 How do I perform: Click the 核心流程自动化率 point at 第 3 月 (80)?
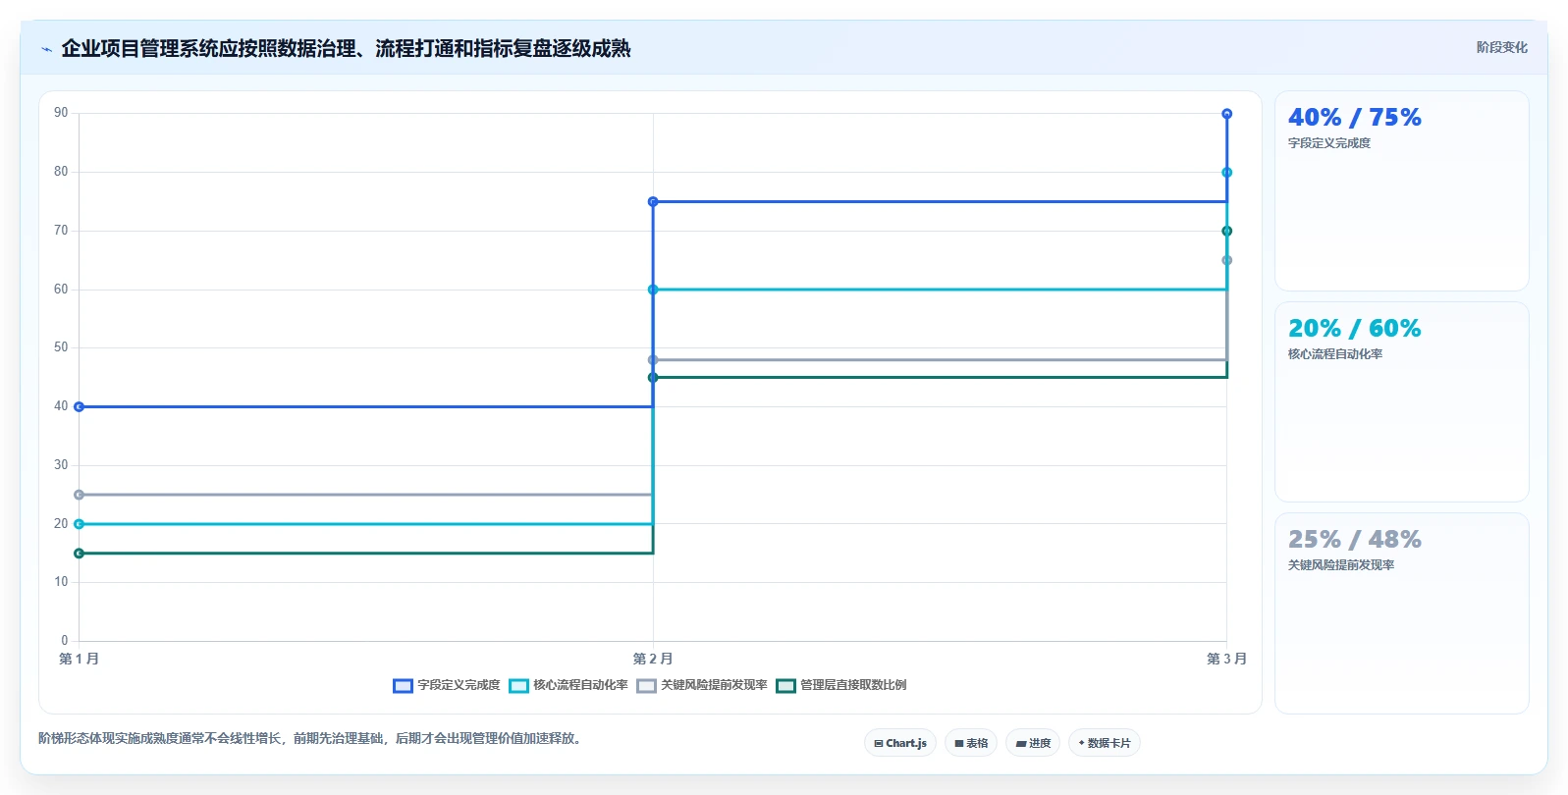pyautogui.click(x=1227, y=173)
